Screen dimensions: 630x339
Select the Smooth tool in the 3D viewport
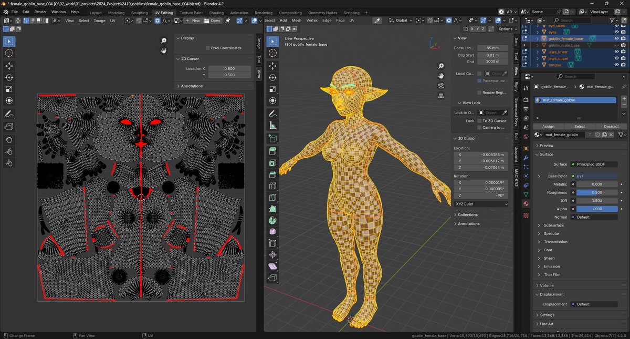272,232
